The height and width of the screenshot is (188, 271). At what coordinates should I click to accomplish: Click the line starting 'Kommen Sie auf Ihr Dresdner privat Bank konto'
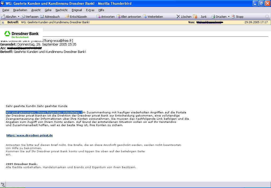click(75, 151)
